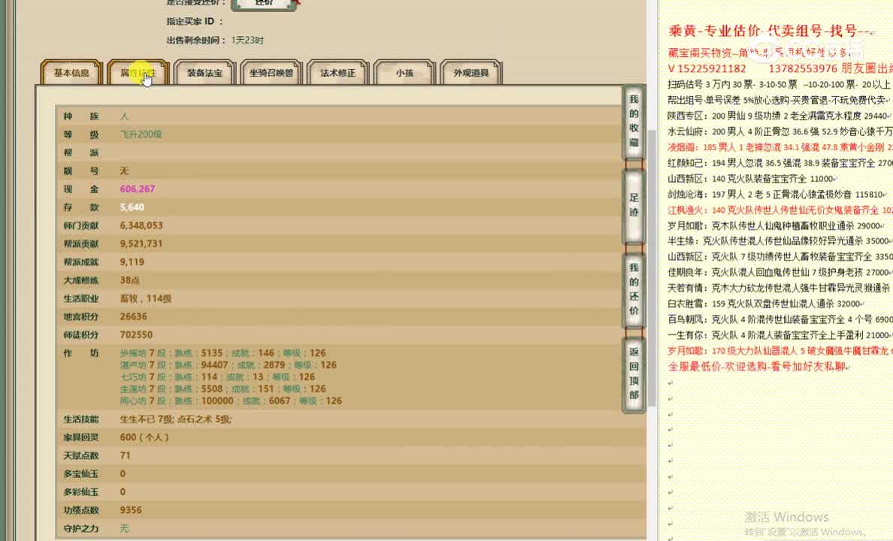893x541 pixels.
Task: Click the 存款 value 5,640
Action: (x=132, y=207)
